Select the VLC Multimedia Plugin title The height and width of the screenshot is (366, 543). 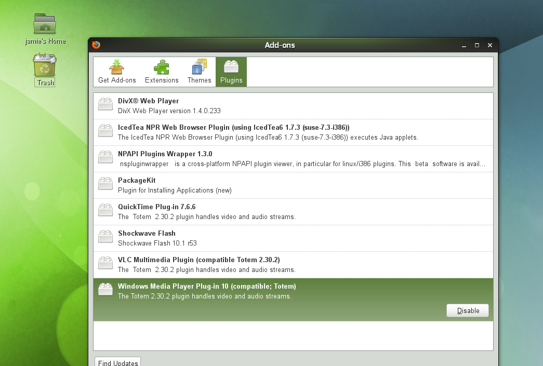pos(199,260)
